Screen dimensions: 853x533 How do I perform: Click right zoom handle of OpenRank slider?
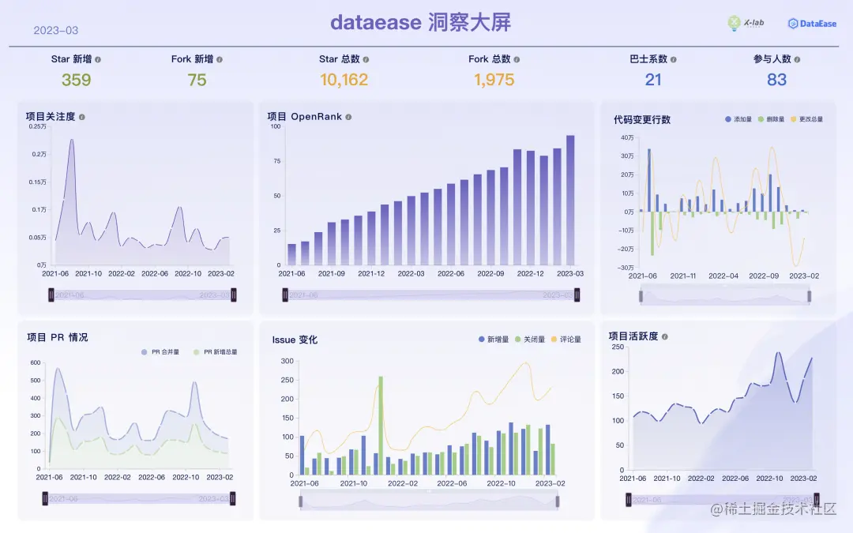click(x=577, y=295)
